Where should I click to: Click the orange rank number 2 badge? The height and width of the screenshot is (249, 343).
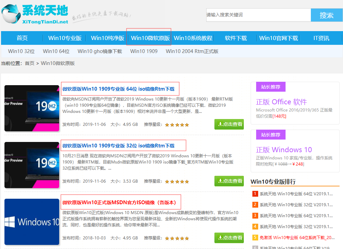click(255, 205)
